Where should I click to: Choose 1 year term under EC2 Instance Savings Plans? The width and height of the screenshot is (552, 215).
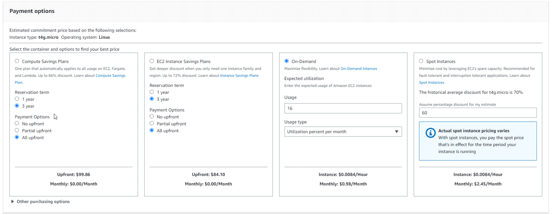coord(152,92)
